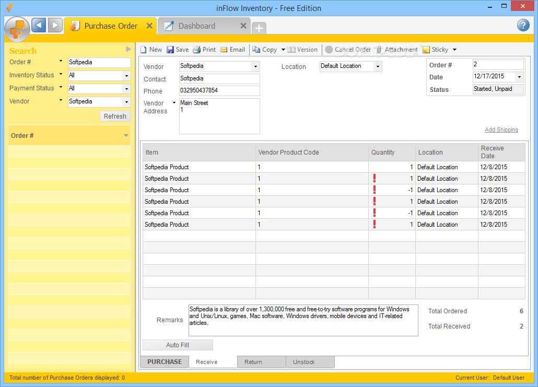Click the Refresh button

(x=115, y=116)
